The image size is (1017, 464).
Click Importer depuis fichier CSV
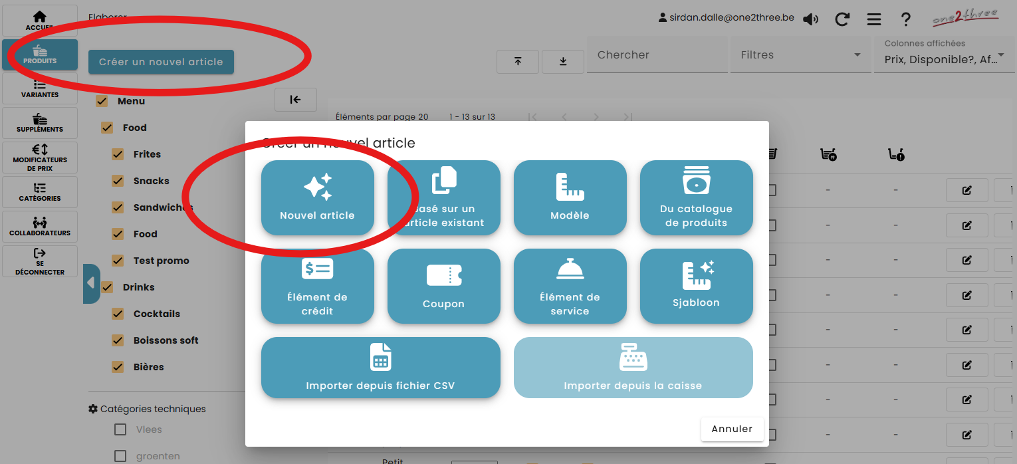click(380, 368)
